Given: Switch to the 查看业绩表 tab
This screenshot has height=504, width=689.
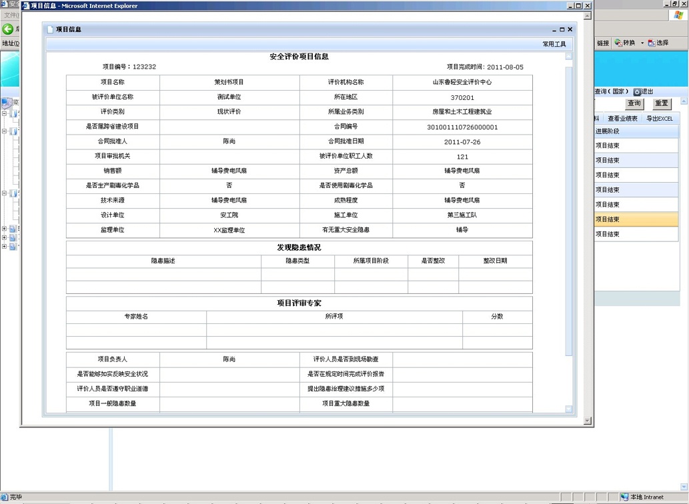Looking at the screenshot, I should (622, 119).
